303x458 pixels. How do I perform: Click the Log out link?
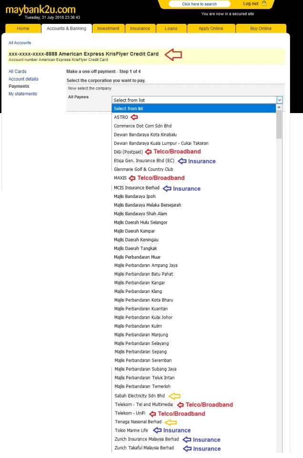[251, 4]
